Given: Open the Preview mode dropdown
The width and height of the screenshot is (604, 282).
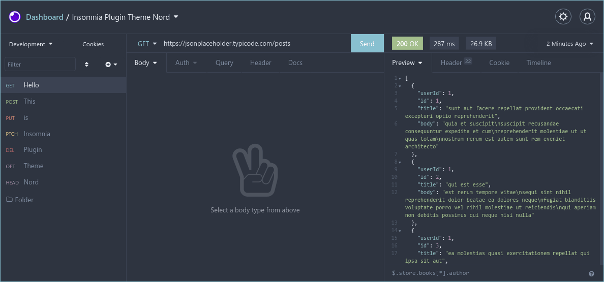Looking at the screenshot, I should 407,62.
